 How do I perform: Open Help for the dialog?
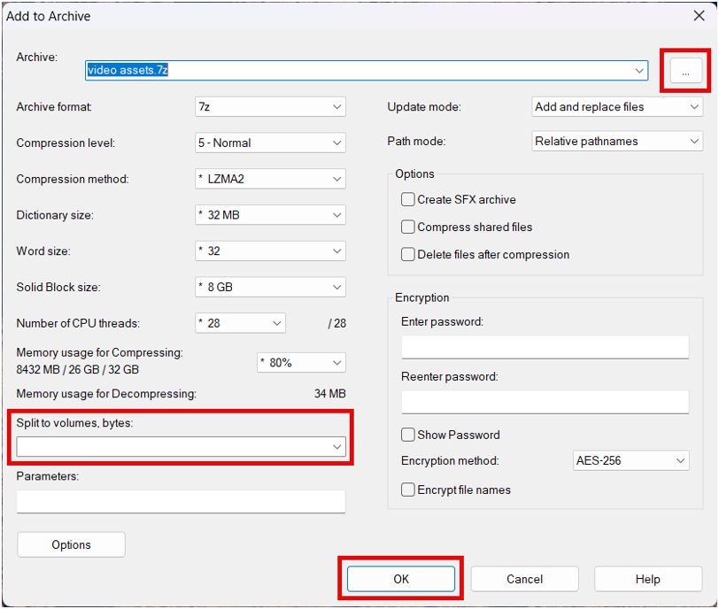tap(647, 579)
